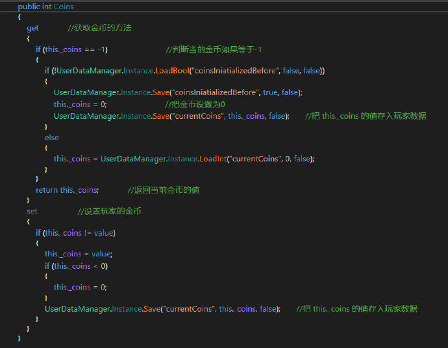448x348 pixels.
Task: Click the comment 判断当前金币如果等于-1
Action: 214,49
